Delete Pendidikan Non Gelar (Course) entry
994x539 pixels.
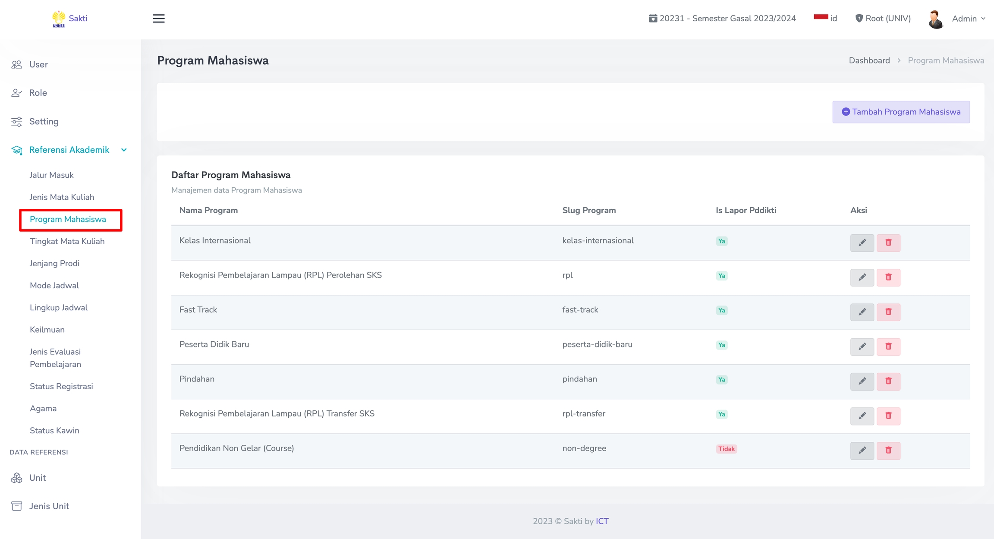(888, 450)
